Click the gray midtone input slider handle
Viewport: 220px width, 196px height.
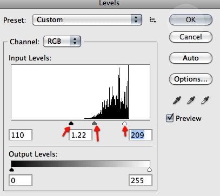[x=94, y=123]
